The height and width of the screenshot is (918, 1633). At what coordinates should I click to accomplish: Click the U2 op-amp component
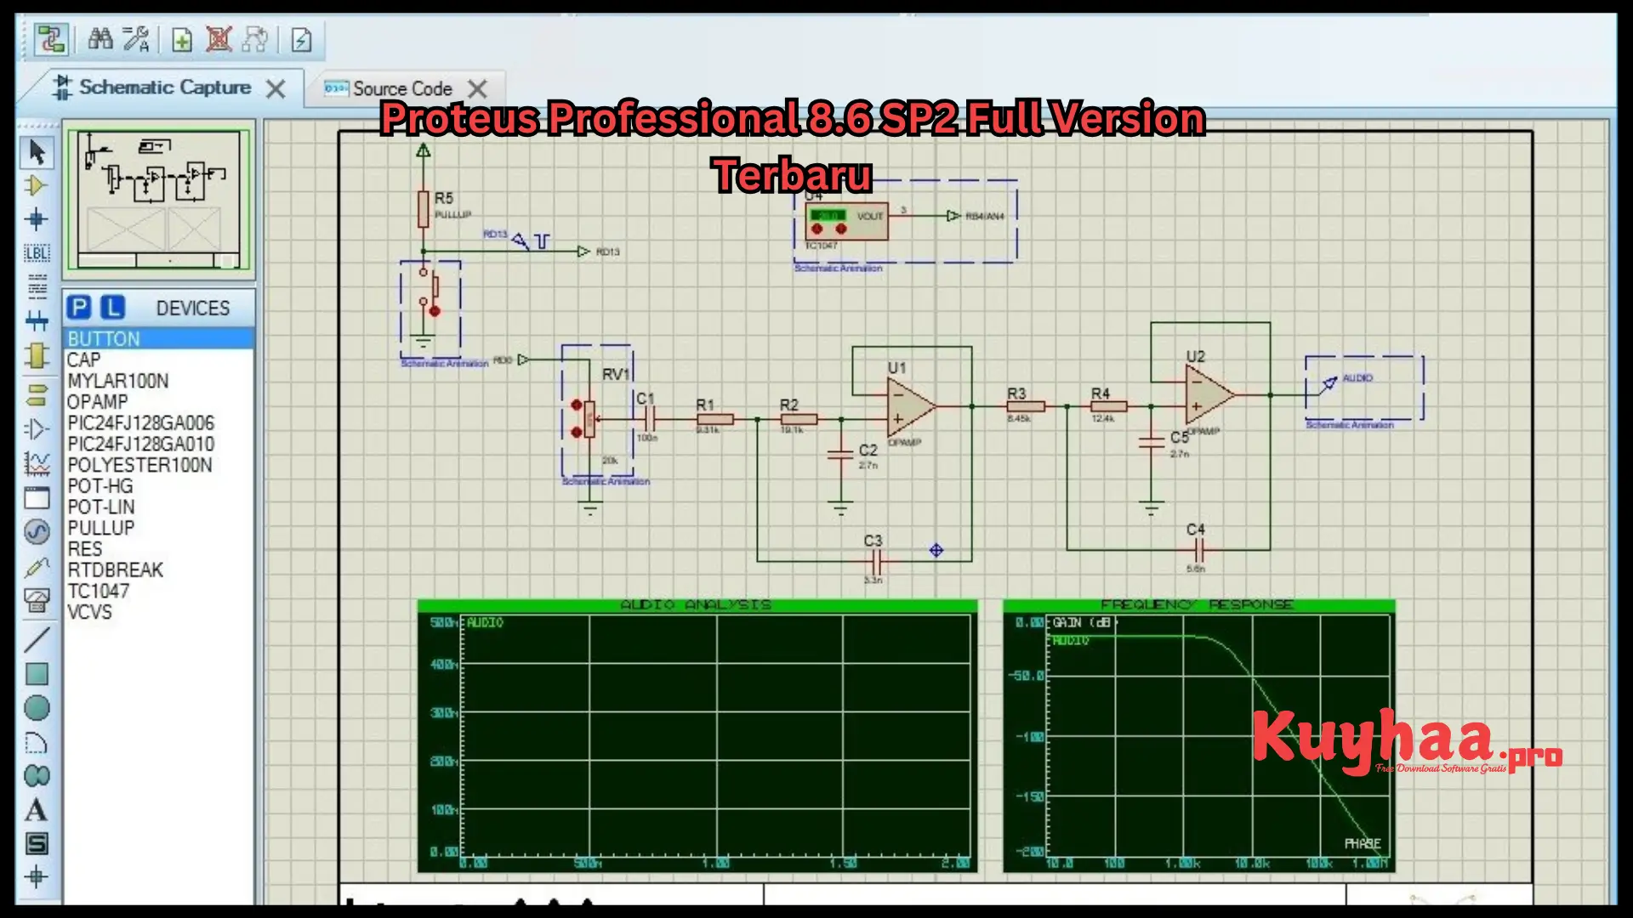click(x=1210, y=394)
